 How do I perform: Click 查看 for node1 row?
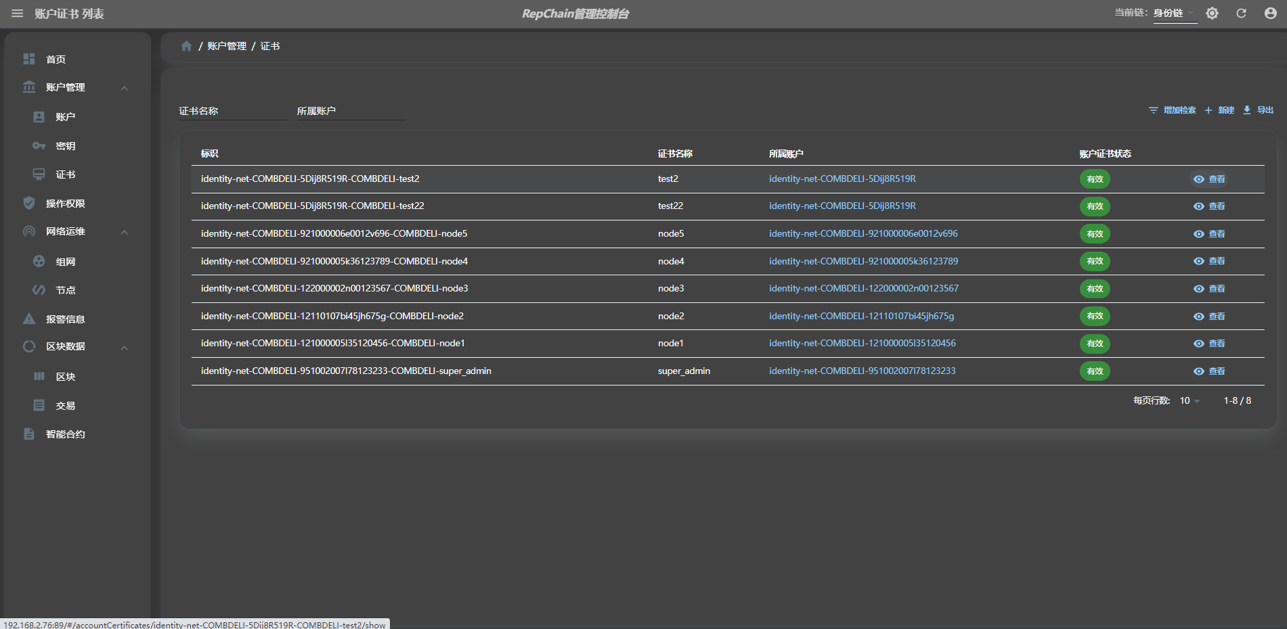[1209, 344]
